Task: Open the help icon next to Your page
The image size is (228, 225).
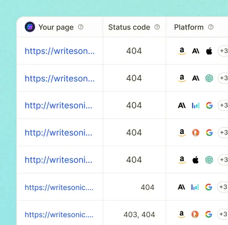Action: pyautogui.click(x=81, y=27)
